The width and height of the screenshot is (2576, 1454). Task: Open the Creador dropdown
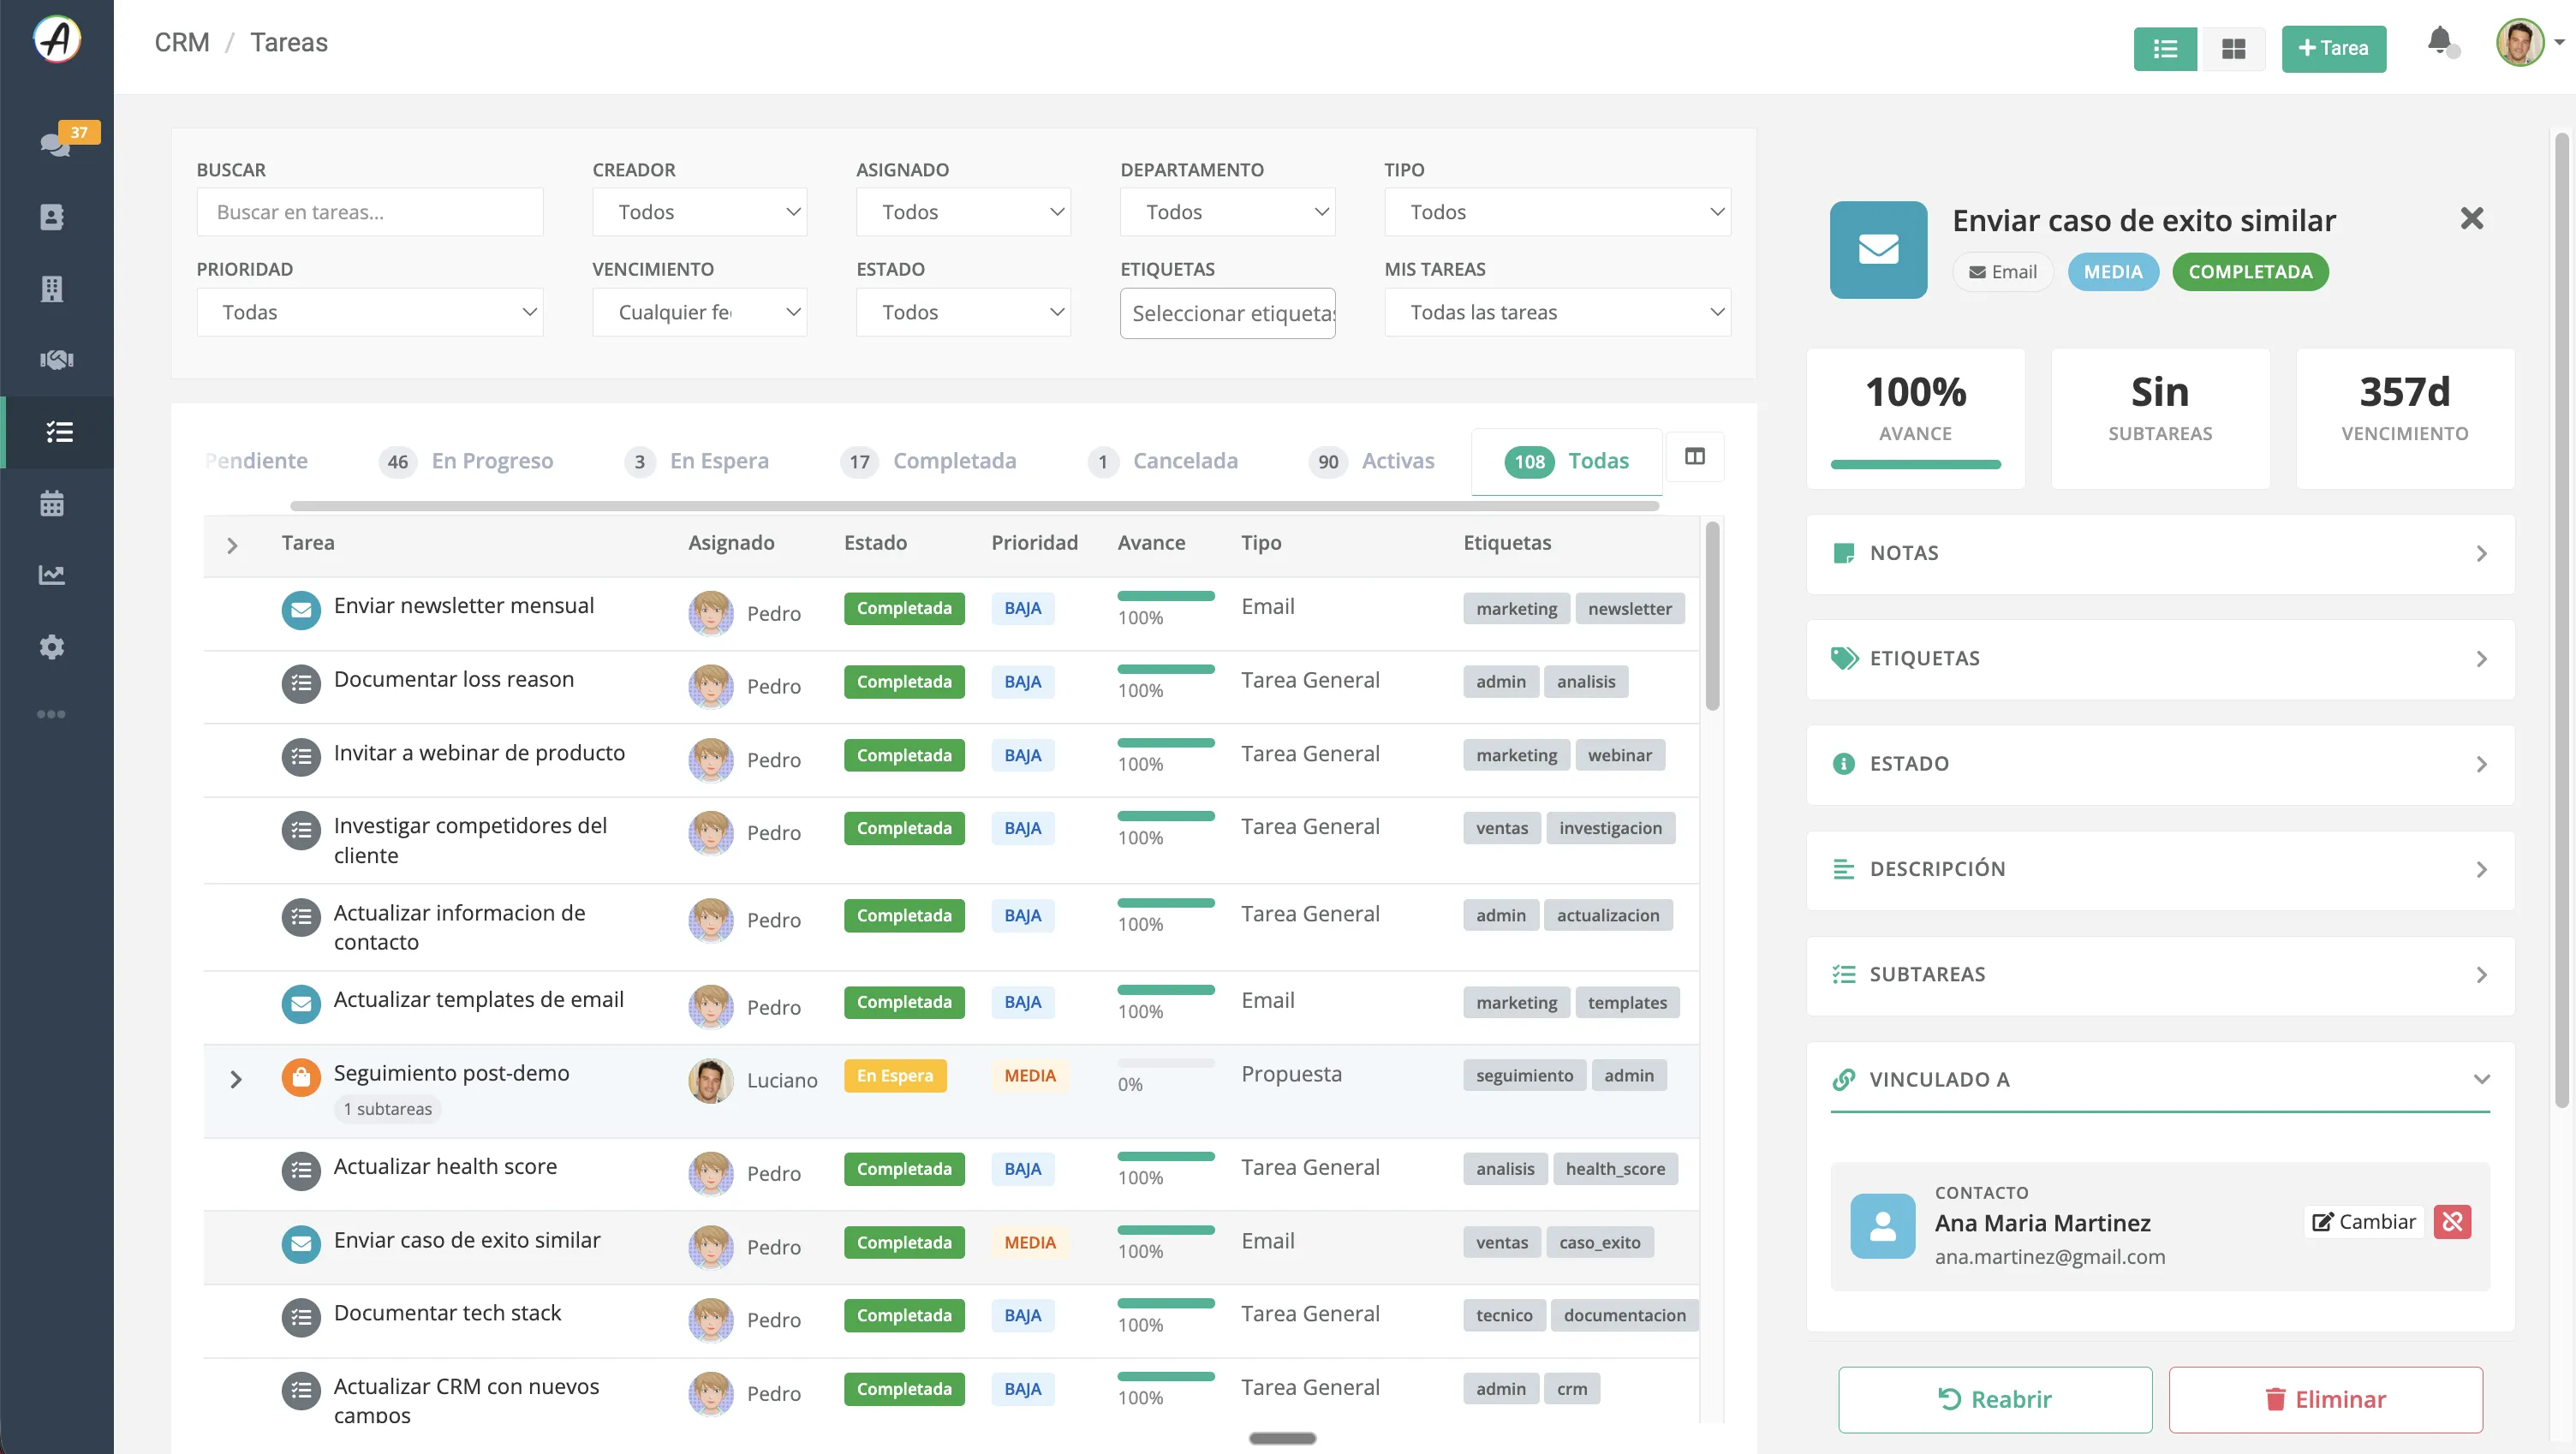click(699, 212)
